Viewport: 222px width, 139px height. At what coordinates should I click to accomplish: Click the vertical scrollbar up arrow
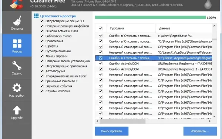[214, 26]
